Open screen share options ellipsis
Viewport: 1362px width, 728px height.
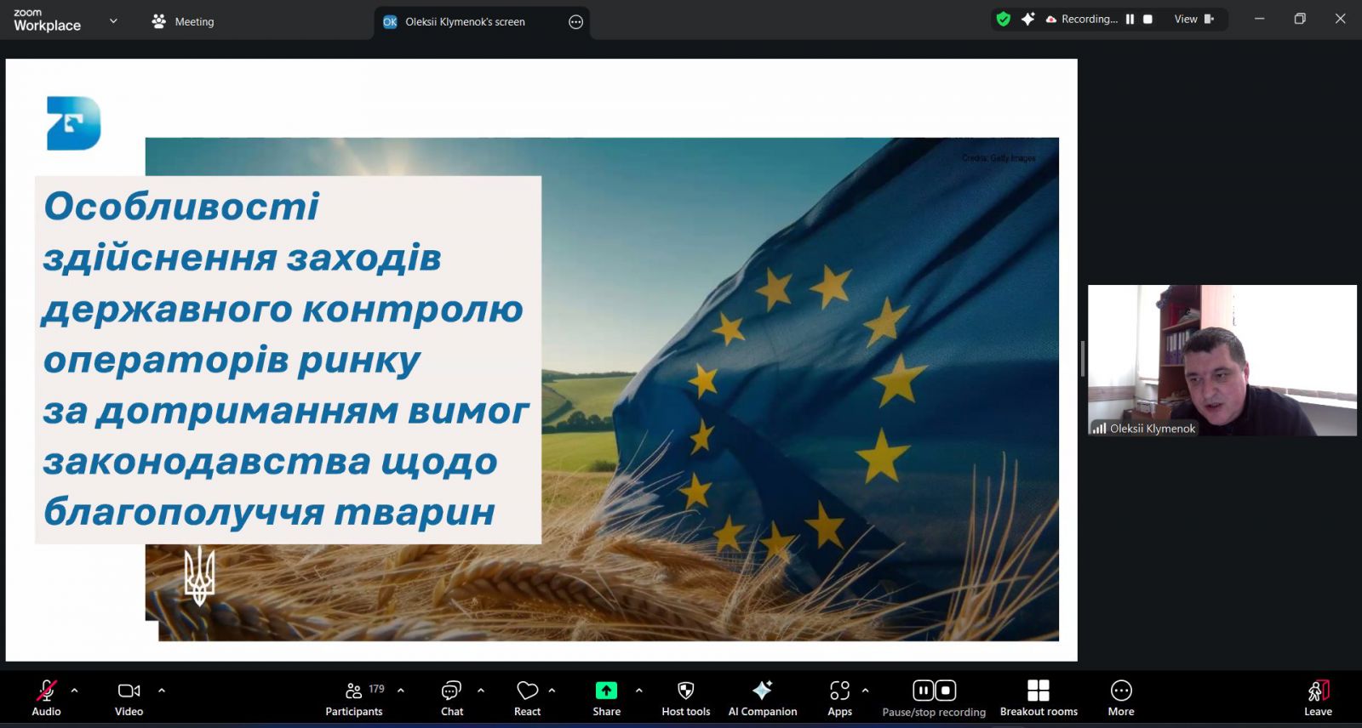(x=575, y=22)
